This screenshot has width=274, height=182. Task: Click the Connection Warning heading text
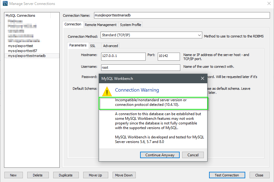click(x=137, y=90)
